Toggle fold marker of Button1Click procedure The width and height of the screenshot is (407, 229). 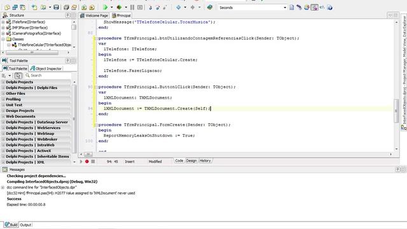point(96,87)
